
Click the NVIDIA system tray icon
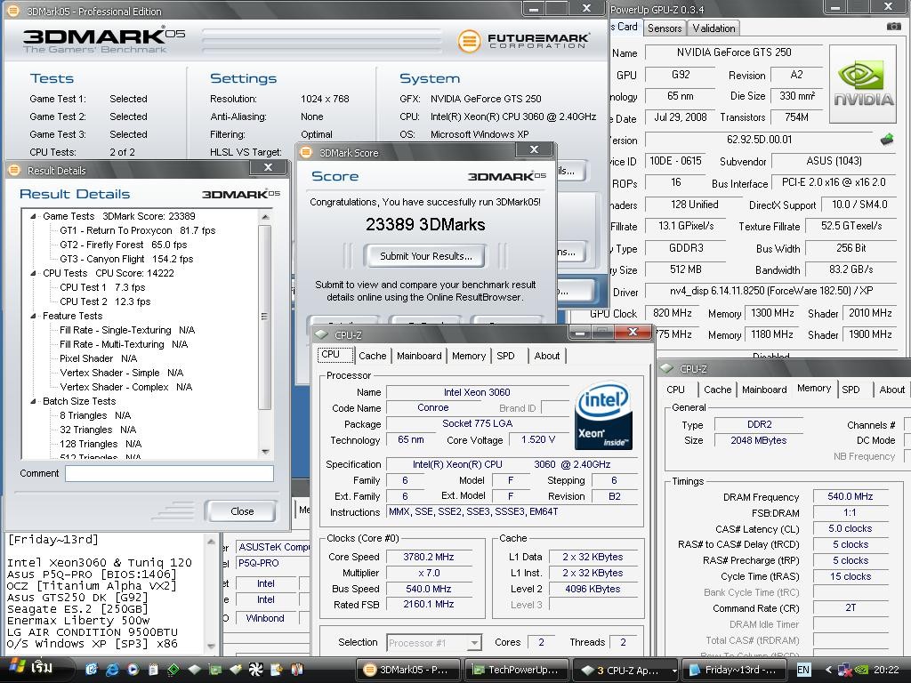click(x=860, y=670)
